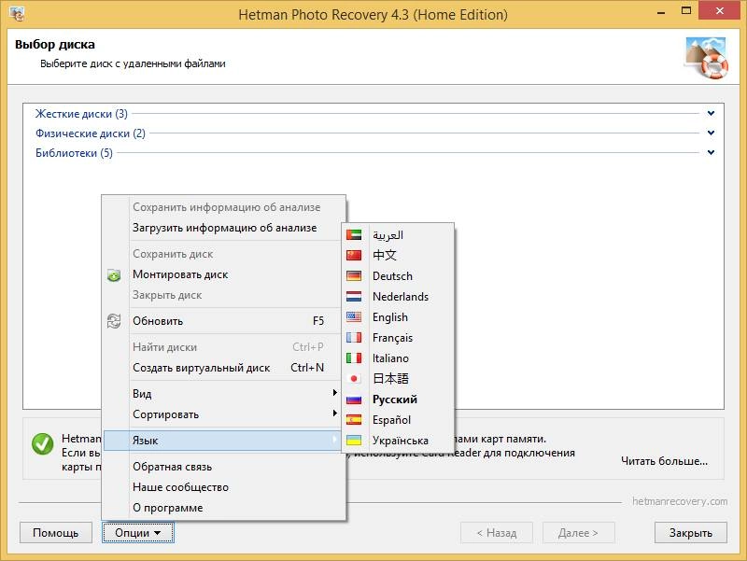Viewport: 747px width, 561px height.
Task: Click the Russian flag icon
Action: coord(354,400)
